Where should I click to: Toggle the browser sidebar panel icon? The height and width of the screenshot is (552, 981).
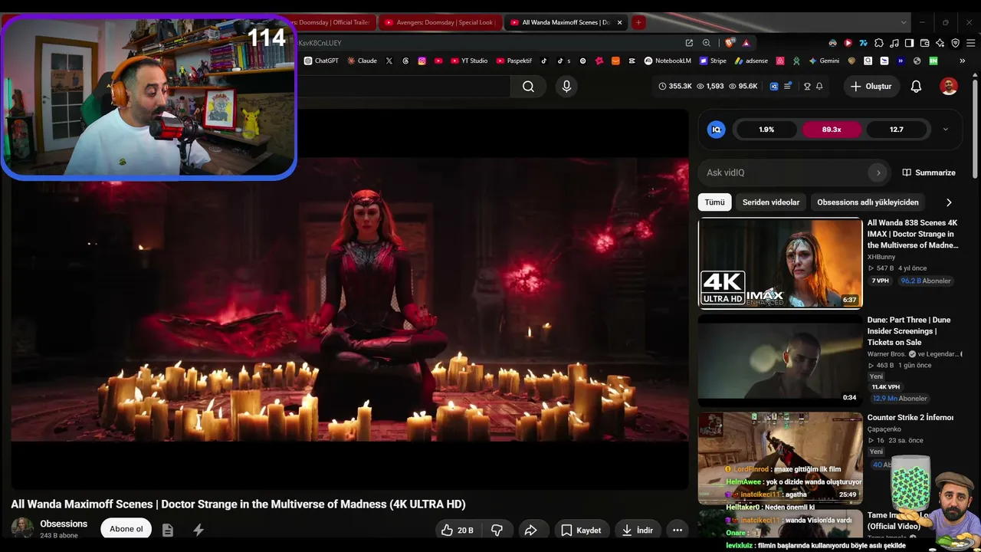[x=909, y=43]
